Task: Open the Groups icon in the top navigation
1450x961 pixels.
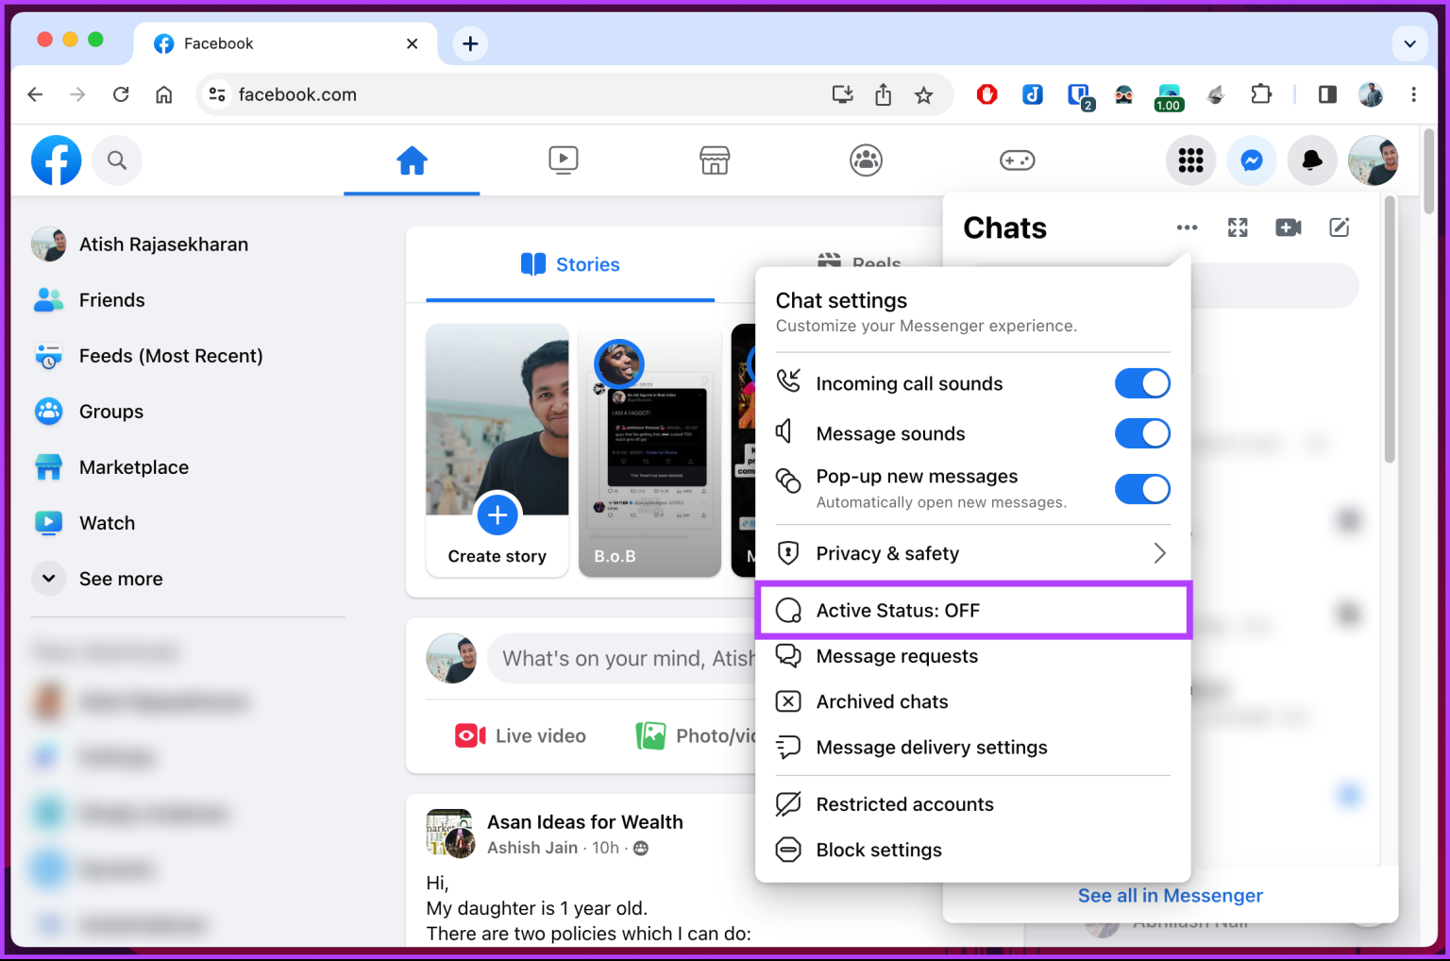Action: click(866, 160)
